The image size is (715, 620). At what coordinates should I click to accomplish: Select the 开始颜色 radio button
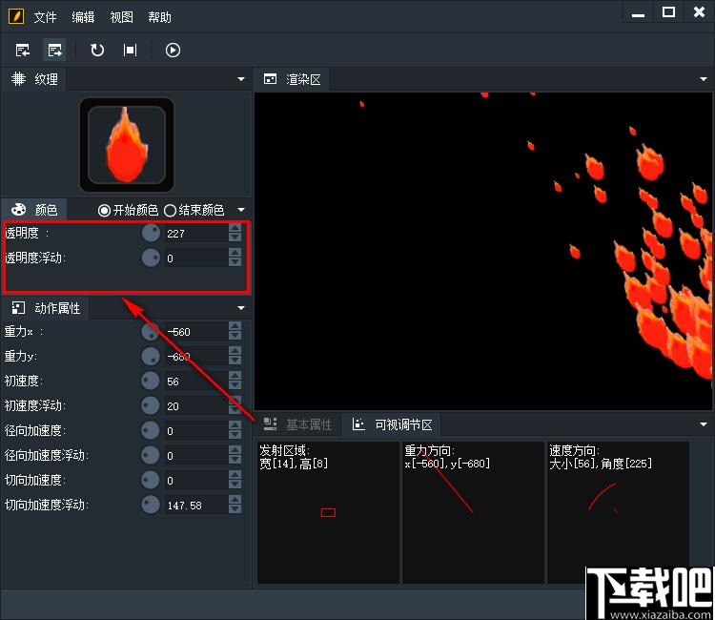point(105,210)
